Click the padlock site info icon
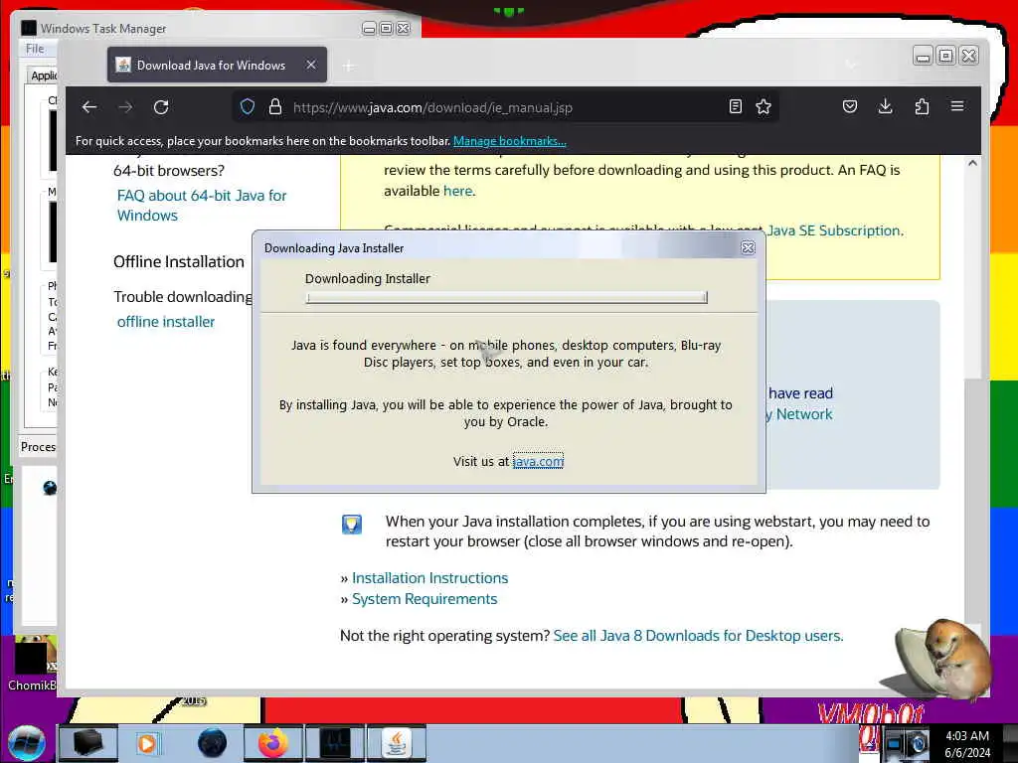The height and width of the screenshot is (763, 1018). [x=275, y=107]
